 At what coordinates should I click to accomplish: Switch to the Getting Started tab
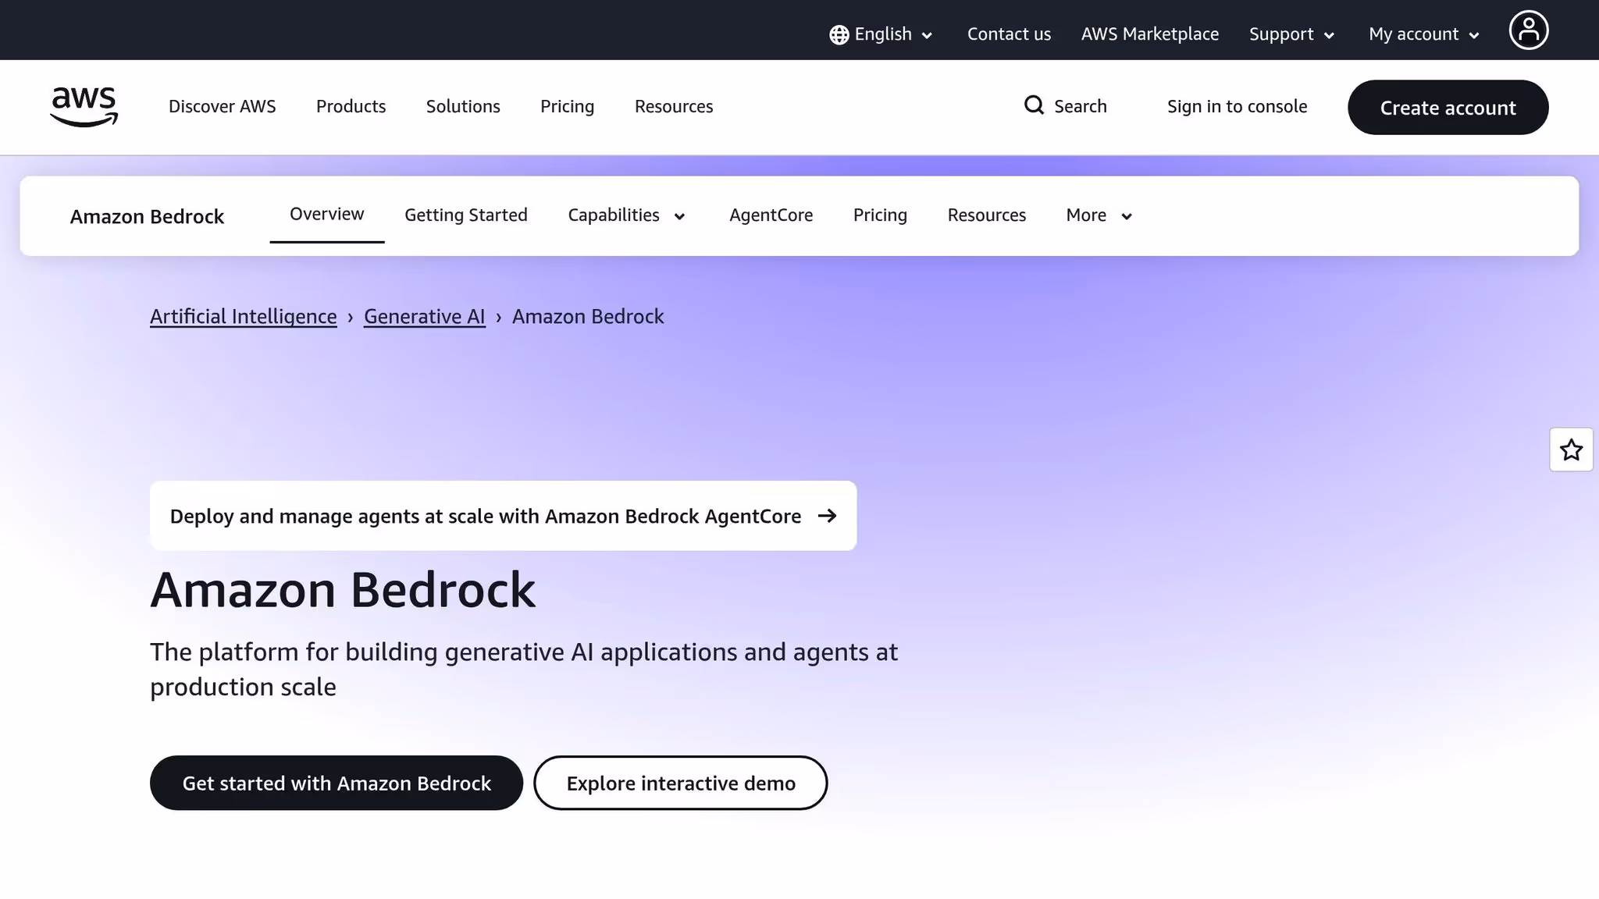pos(465,215)
